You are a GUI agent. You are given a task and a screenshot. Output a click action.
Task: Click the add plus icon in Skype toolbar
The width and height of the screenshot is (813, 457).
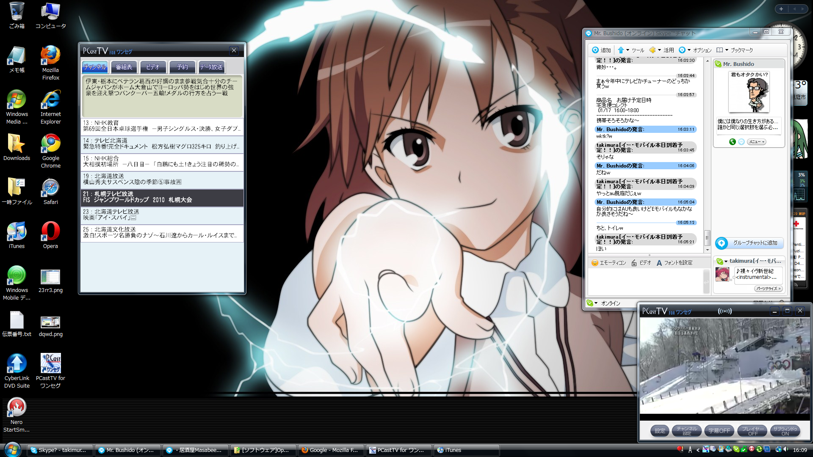coord(595,50)
